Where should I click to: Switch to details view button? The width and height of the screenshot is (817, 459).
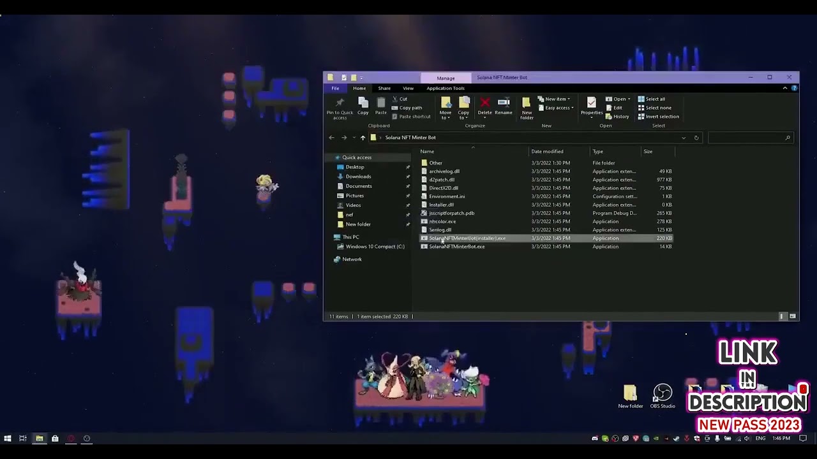click(x=782, y=316)
